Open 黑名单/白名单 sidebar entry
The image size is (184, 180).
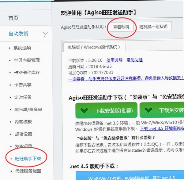point(28,109)
